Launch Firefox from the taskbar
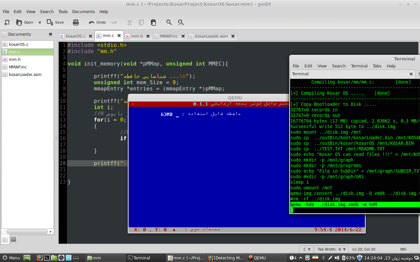 [40, 258]
